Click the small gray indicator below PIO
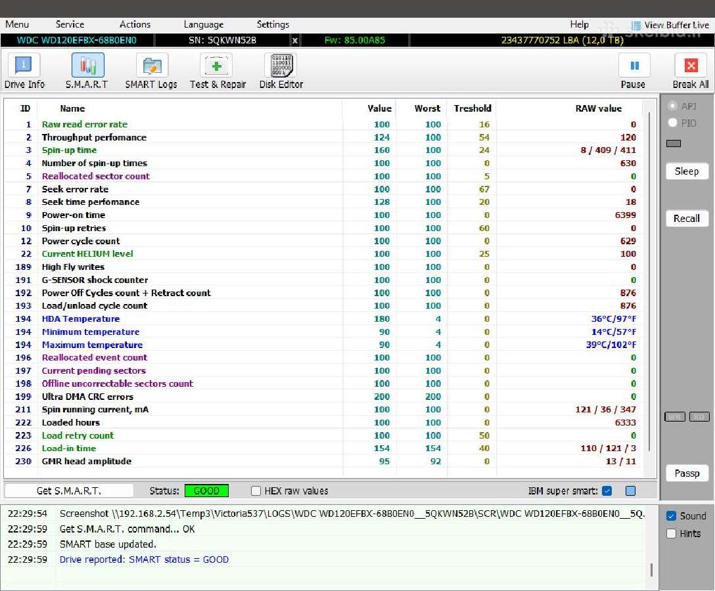Image resolution: width=715 pixels, height=591 pixels. click(674, 144)
